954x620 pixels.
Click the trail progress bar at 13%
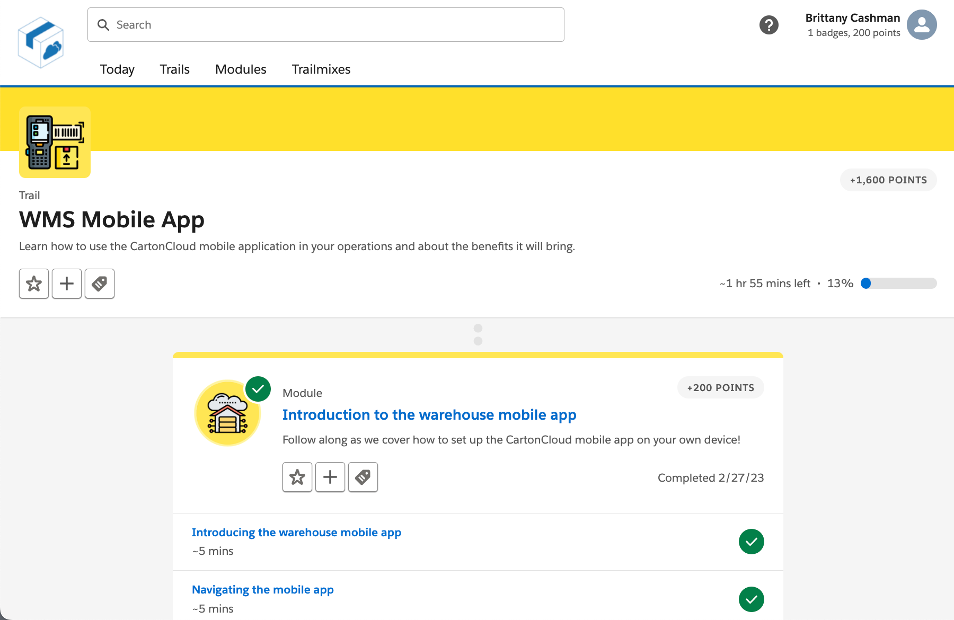coord(898,284)
